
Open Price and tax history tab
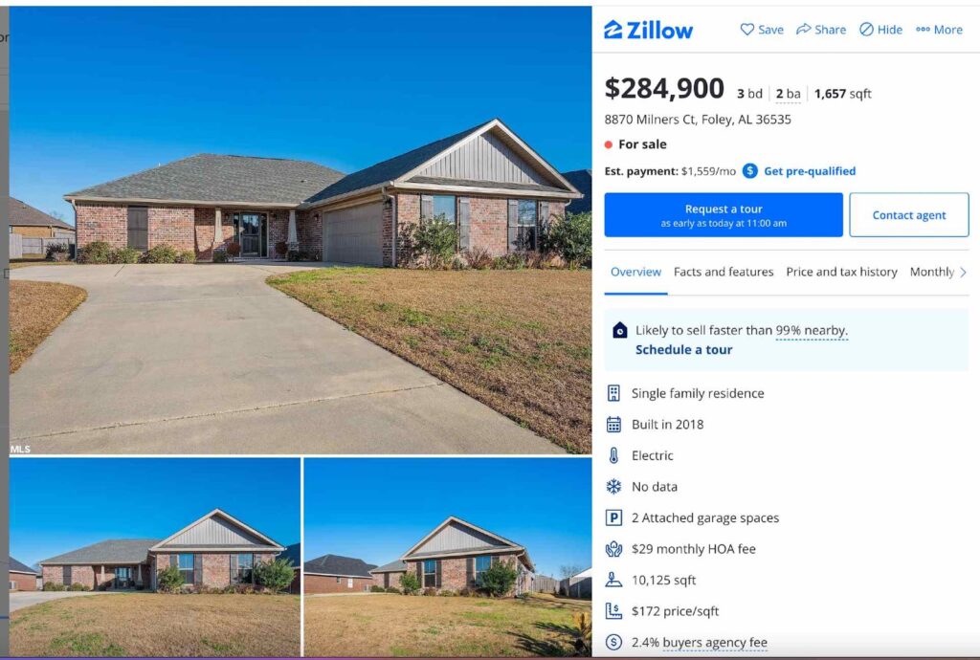(x=841, y=272)
